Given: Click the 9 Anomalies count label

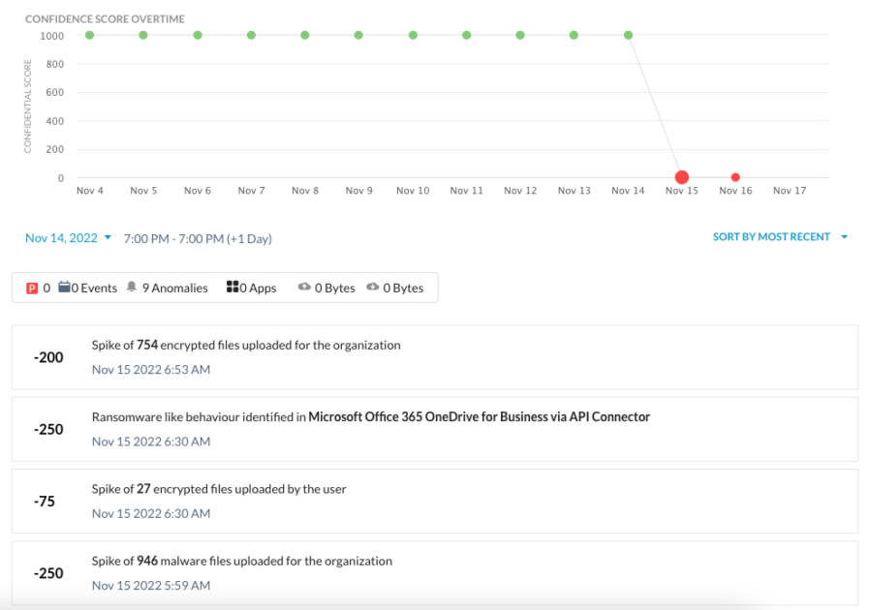Looking at the screenshot, I should tap(174, 288).
